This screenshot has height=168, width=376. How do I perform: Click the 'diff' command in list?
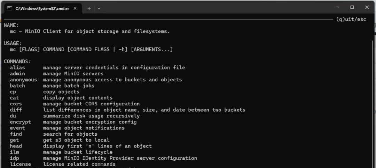[16, 110]
